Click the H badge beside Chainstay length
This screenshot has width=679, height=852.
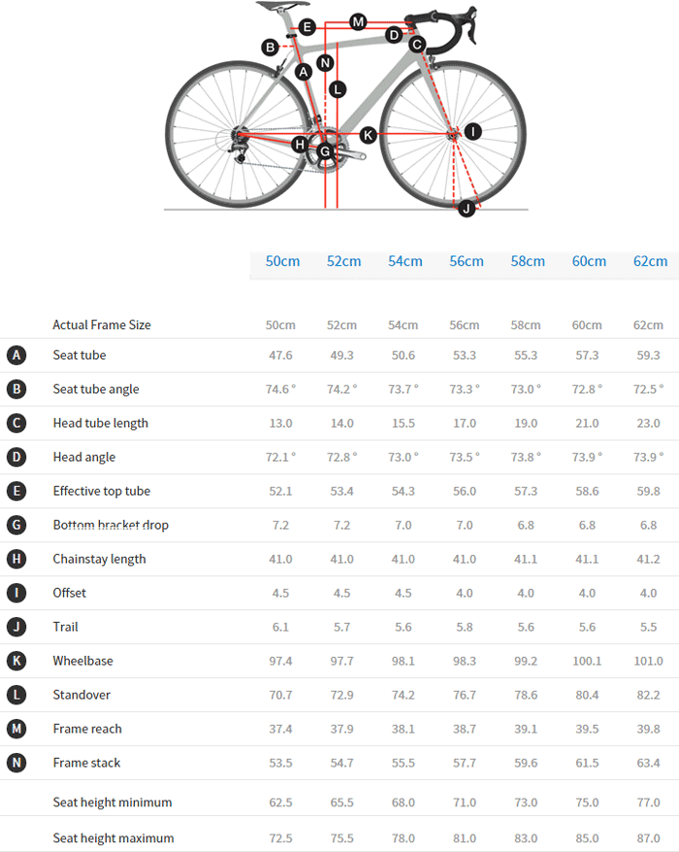[x=16, y=559]
